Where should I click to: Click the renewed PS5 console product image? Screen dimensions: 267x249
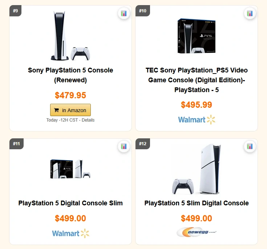(x=70, y=36)
